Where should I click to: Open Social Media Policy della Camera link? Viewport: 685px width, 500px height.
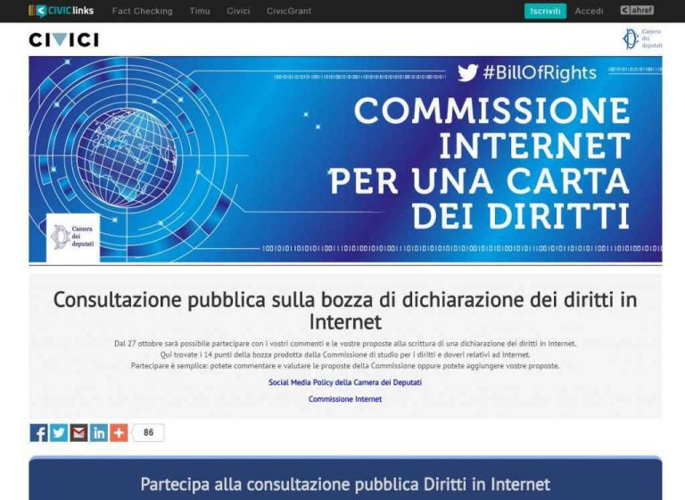pos(345,382)
